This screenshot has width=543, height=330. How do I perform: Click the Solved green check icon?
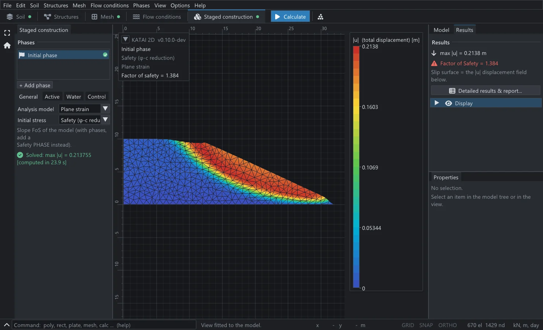pyautogui.click(x=20, y=155)
